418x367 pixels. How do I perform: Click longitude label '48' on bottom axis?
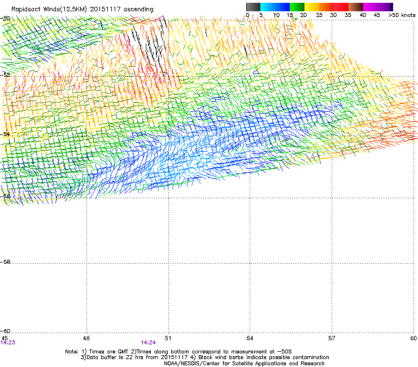pyautogui.click(x=86, y=338)
